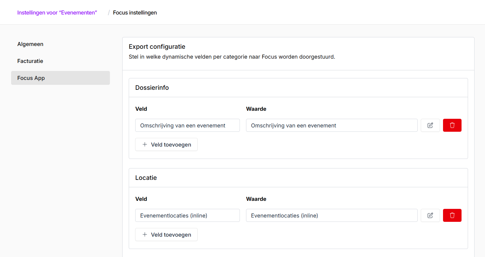Go back to Instellingen voor "Evenementen"
Viewport: 485px width, 257px height.
point(57,13)
